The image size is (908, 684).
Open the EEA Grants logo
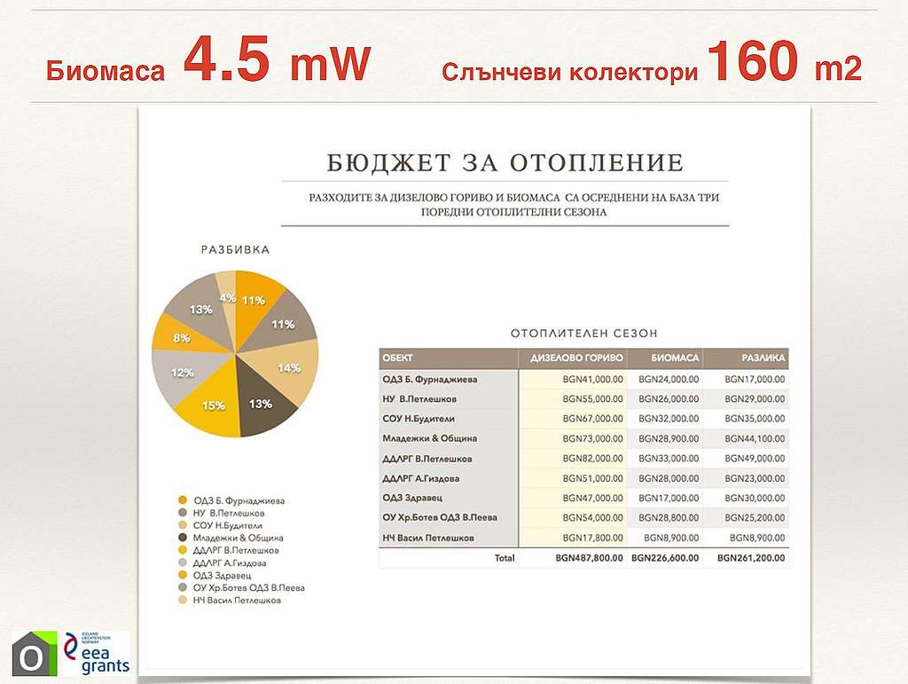pos(96,654)
